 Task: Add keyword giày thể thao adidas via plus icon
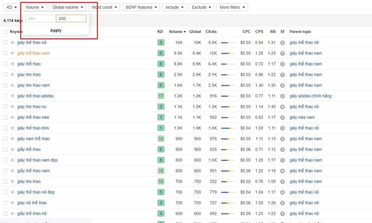(13, 96)
